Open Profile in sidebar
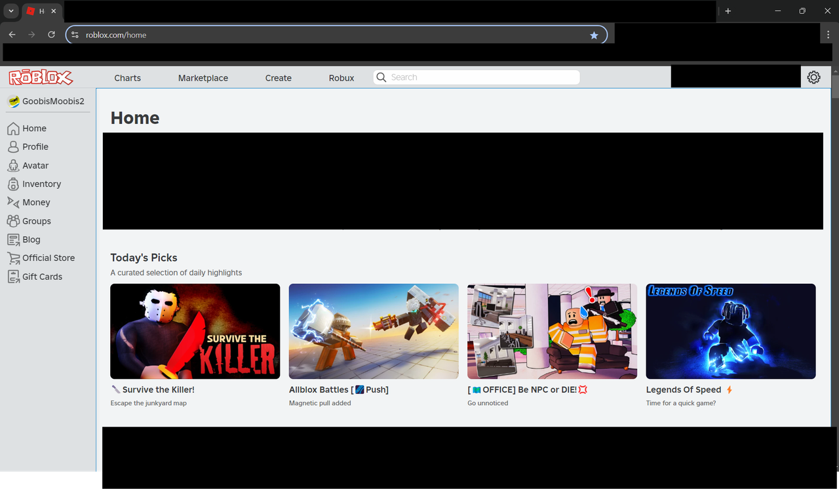 click(x=35, y=147)
